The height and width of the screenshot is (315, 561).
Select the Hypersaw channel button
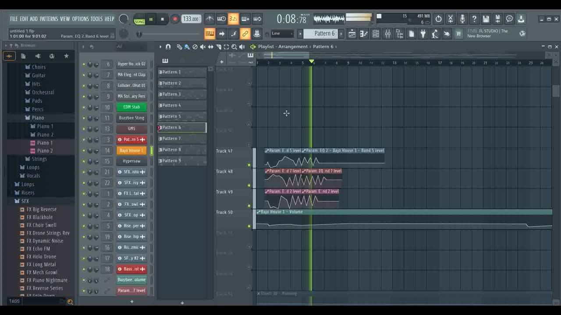131,161
